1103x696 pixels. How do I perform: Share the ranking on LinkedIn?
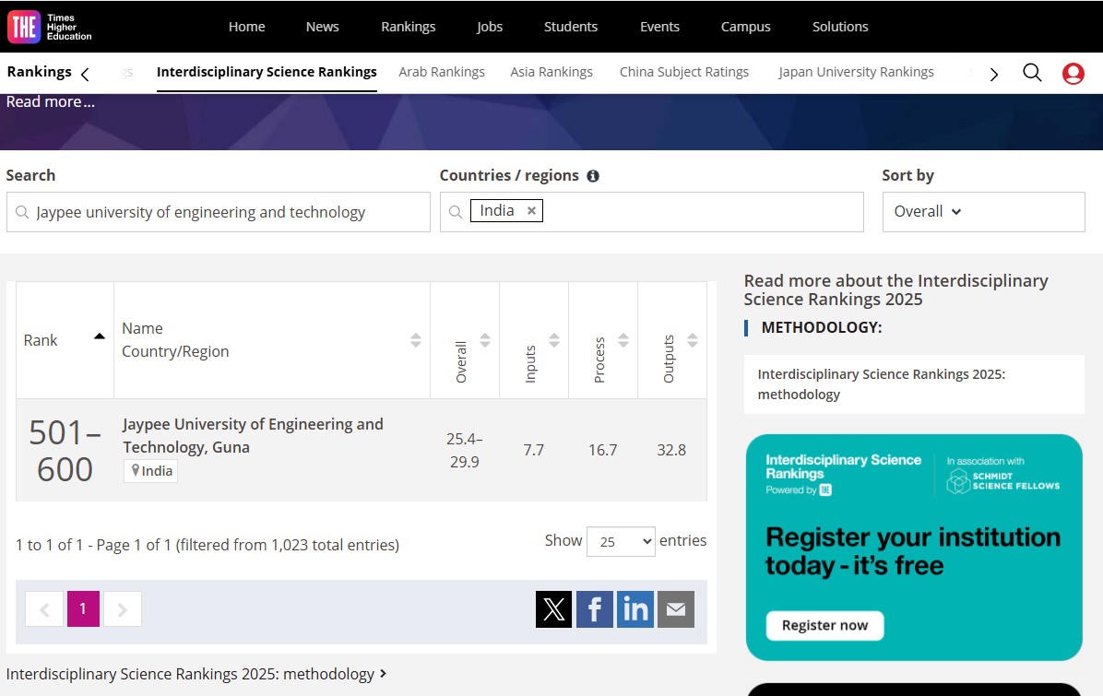click(x=635, y=608)
